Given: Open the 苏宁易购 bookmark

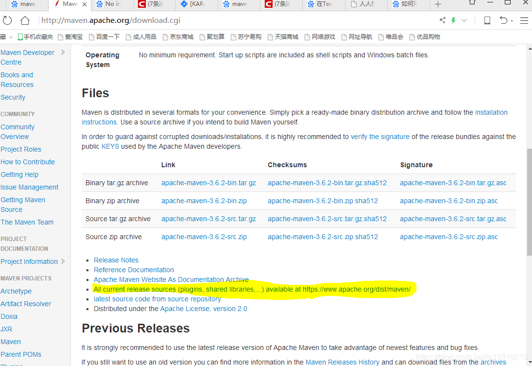Looking at the screenshot, I should coord(246,36).
